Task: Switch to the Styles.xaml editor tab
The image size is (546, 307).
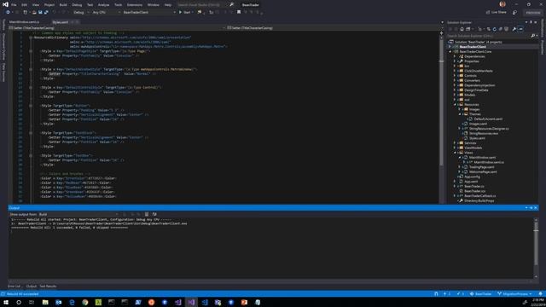Action: (x=61, y=22)
